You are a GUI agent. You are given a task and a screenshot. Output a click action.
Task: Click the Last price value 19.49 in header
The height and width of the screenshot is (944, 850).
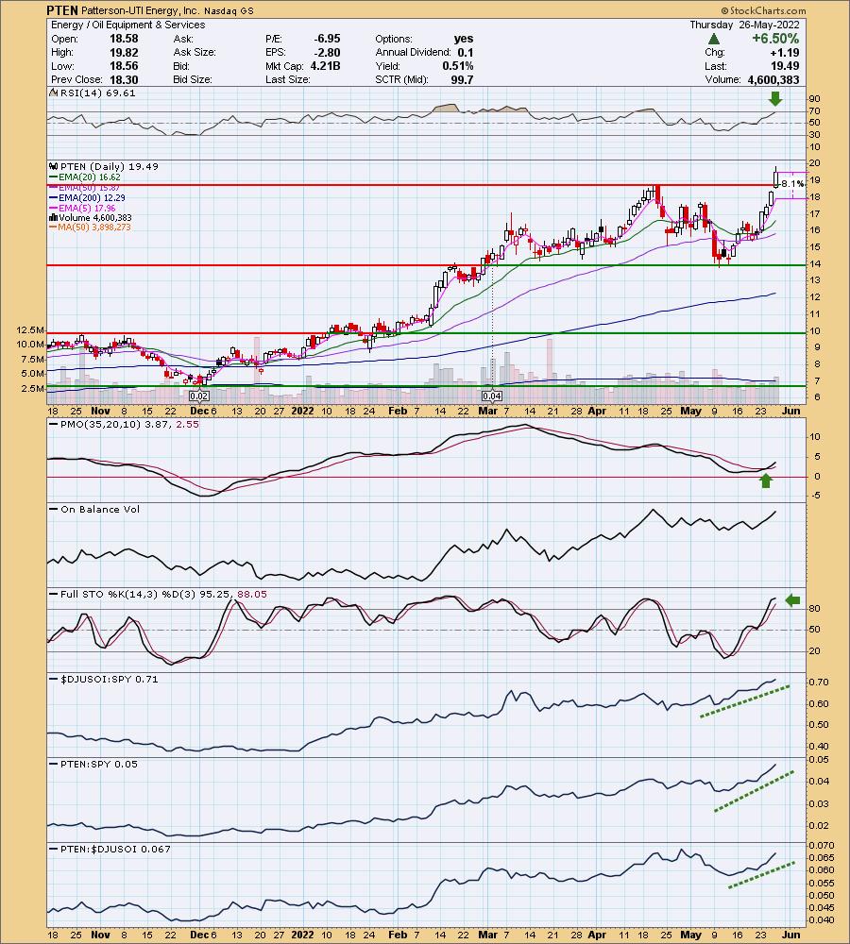coord(786,66)
